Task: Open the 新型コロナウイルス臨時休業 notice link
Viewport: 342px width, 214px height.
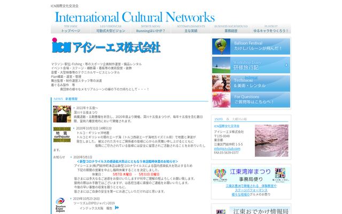Action: (127, 162)
